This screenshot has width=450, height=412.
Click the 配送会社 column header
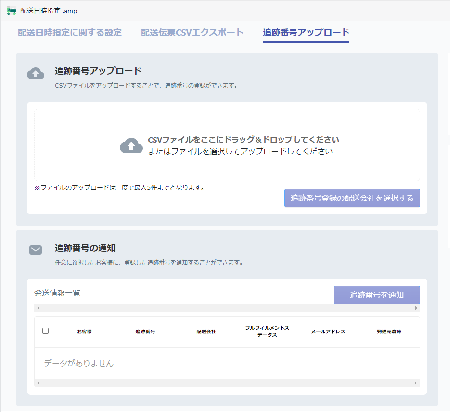tap(206, 332)
